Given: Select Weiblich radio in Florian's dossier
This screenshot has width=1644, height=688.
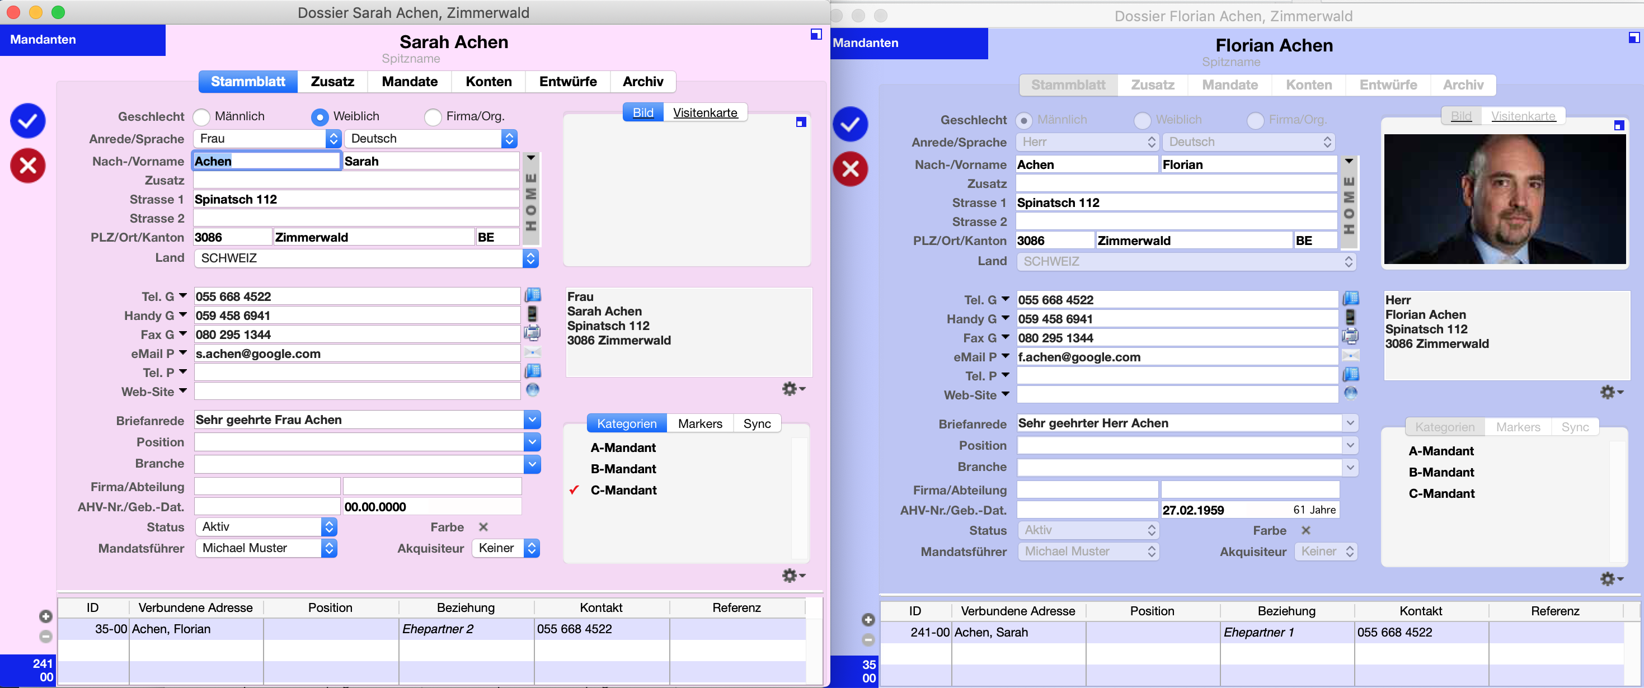Looking at the screenshot, I should click(1143, 120).
